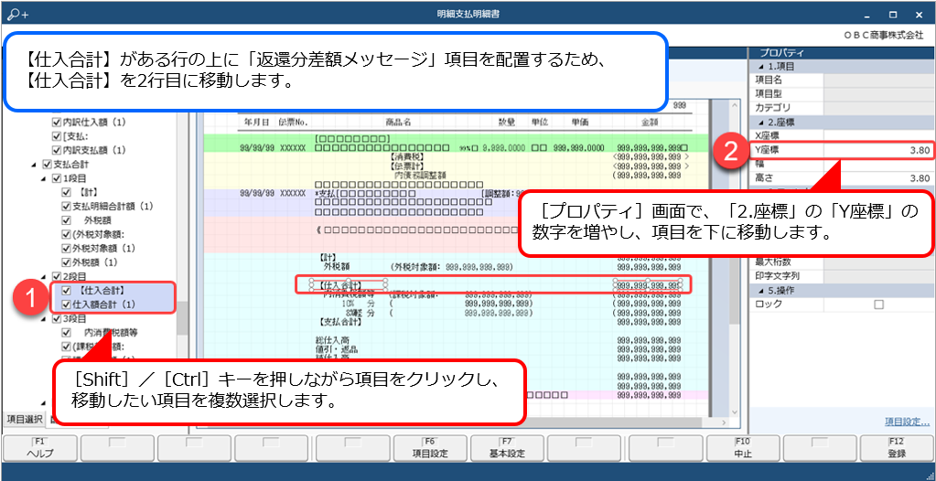This screenshot has width=936, height=481.
Task: Uncheck the 仕入額合計（1） checkbox
Action: point(66,305)
